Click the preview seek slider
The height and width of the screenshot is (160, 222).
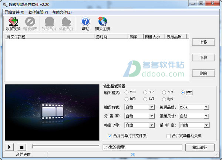pos(65,146)
